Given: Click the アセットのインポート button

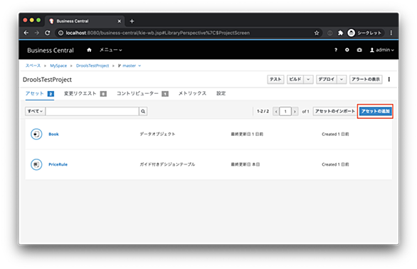Looking at the screenshot, I should (335, 111).
